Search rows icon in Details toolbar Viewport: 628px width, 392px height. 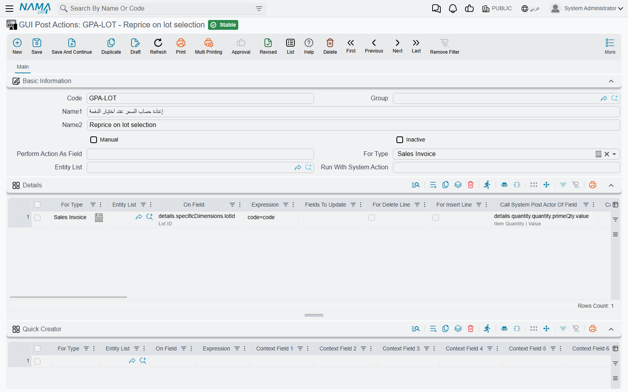pyautogui.click(x=416, y=185)
